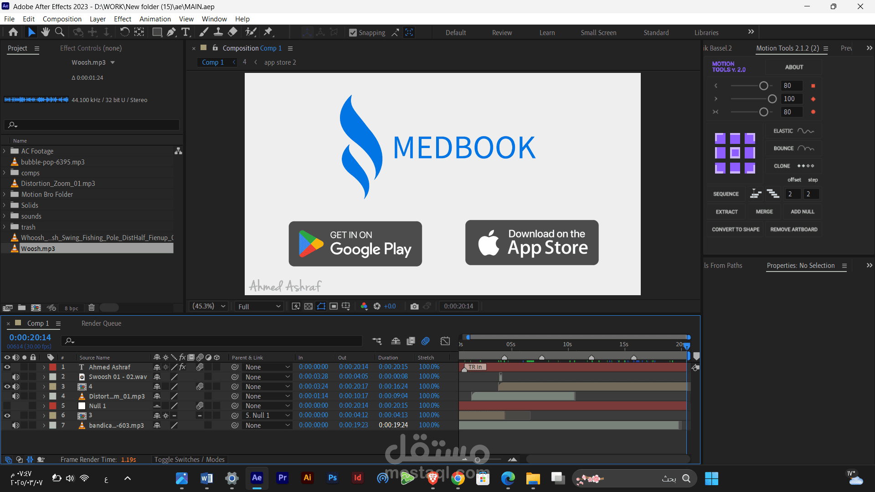Select the Pen tool in toolbar

pyautogui.click(x=171, y=32)
